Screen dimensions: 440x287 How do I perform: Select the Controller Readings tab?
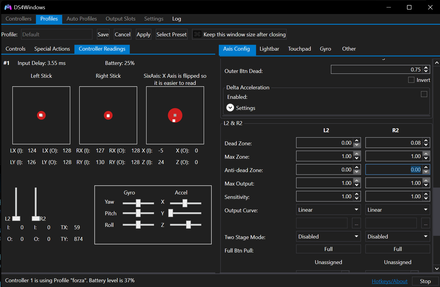pos(102,49)
